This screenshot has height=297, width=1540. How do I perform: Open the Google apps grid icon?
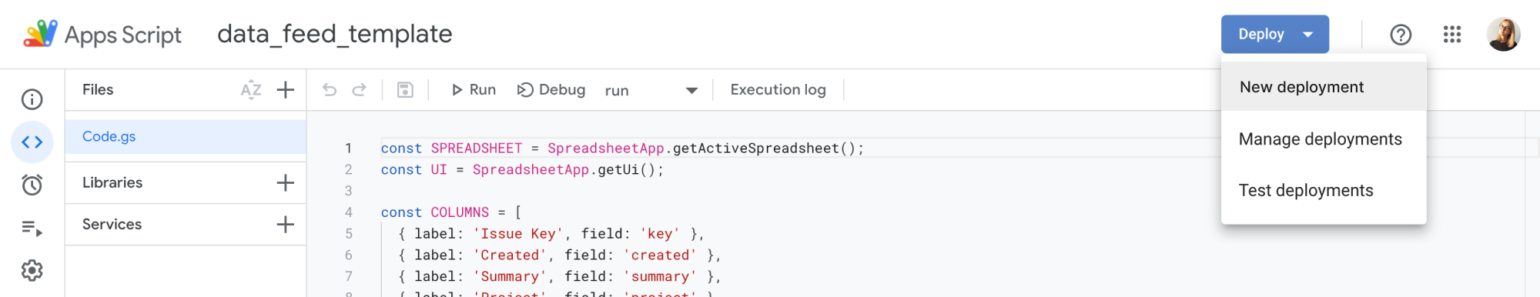pos(1452,35)
